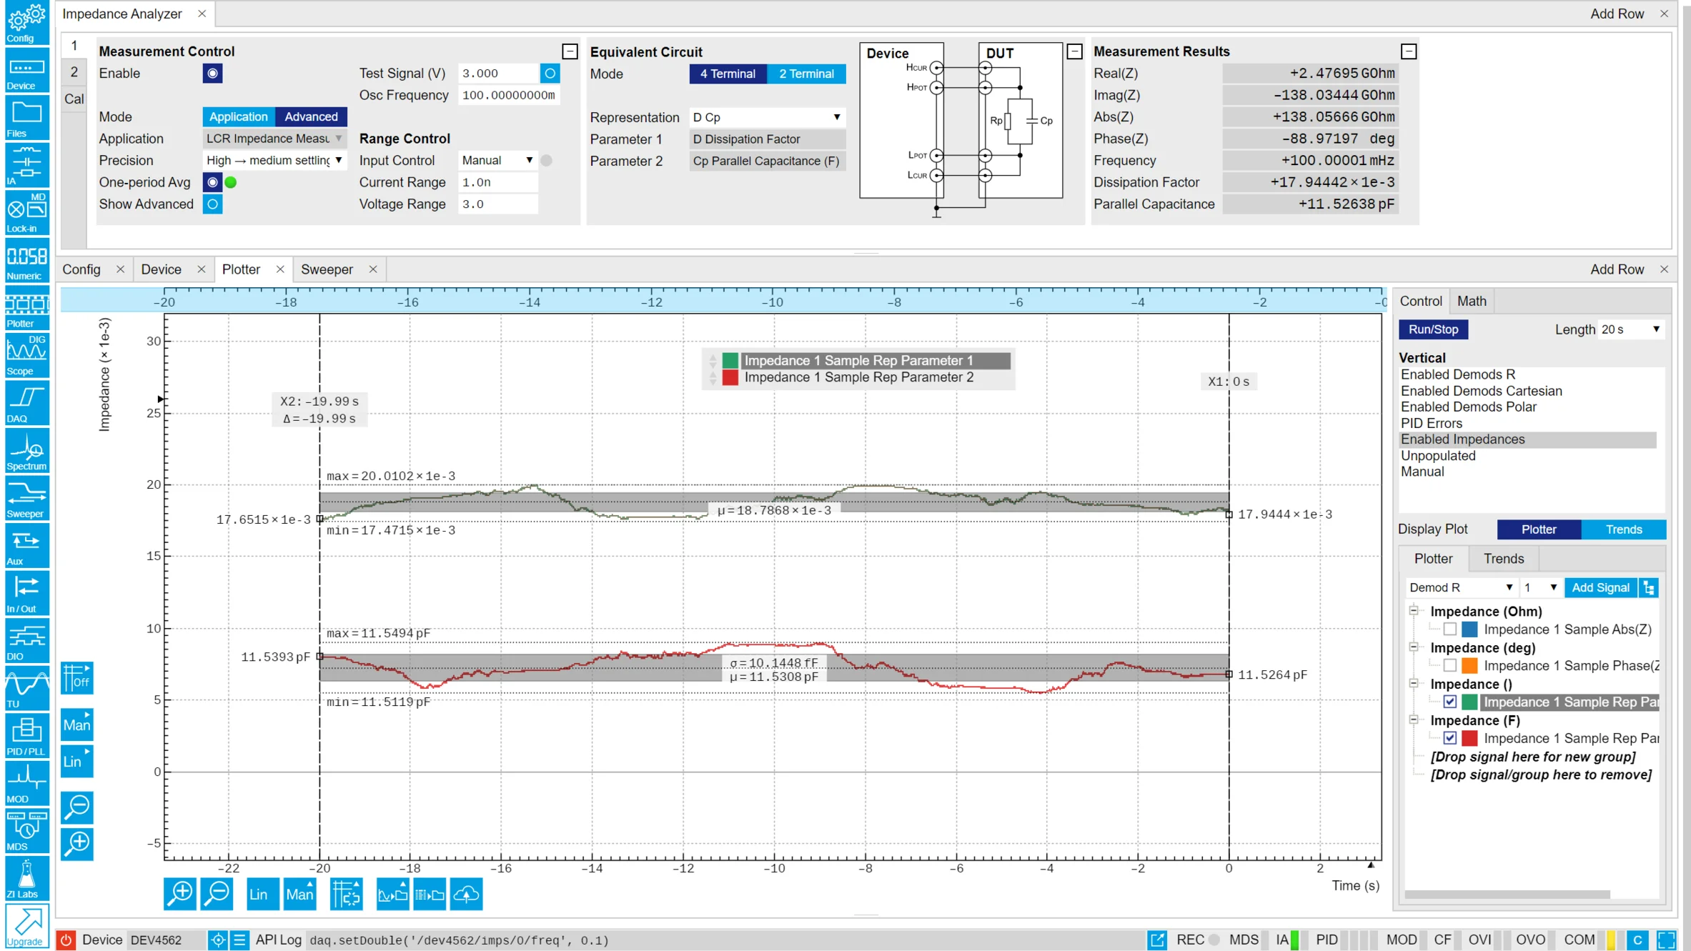The image size is (1691, 951).
Task: Collapse the Impedance (F) tree group
Action: (1413, 720)
